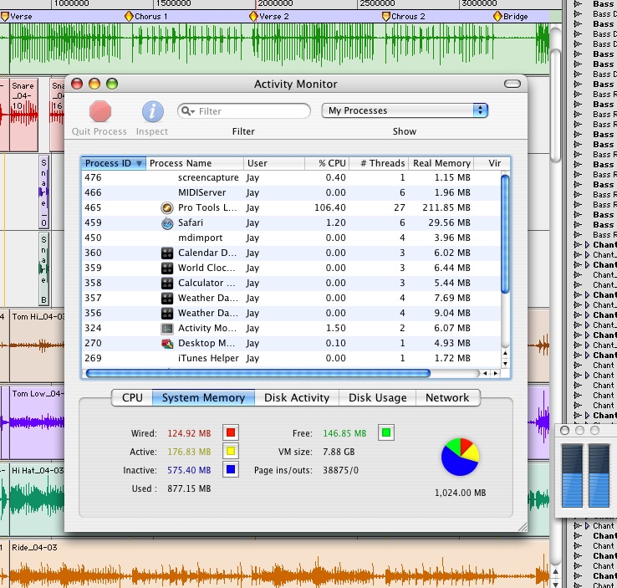
Task: Click the Activity Monitor resize grip
Action: point(522,527)
